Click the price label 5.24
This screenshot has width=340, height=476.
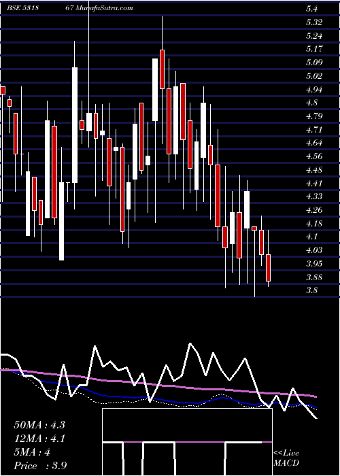(x=314, y=36)
